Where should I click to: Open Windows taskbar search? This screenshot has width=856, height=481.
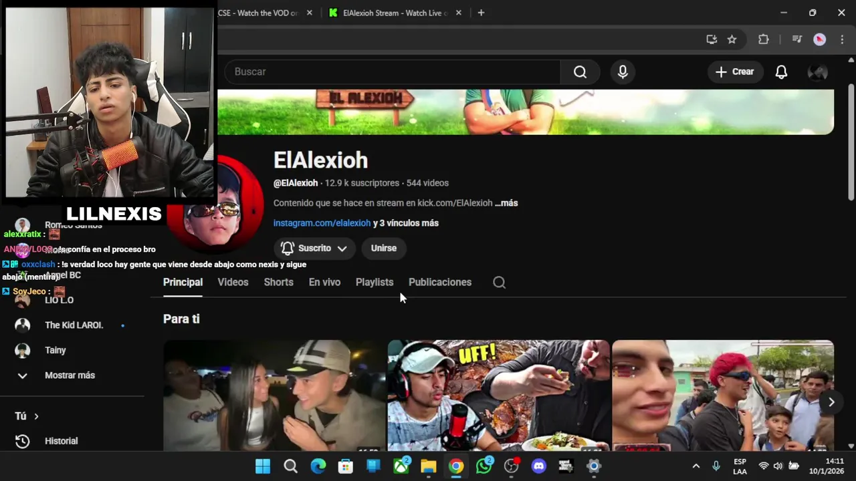pos(290,466)
